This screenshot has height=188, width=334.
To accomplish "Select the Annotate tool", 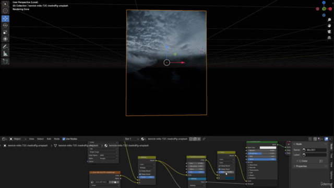I will tap(5, 47).
